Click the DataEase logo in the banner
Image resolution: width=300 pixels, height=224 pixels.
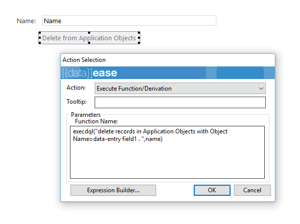(90, 73)
